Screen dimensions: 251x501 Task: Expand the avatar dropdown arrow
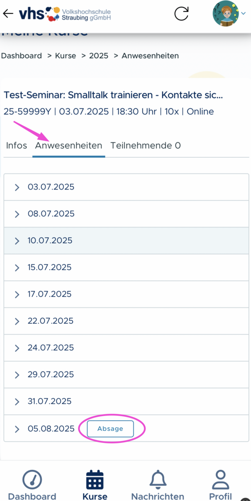tap(243, 13)
